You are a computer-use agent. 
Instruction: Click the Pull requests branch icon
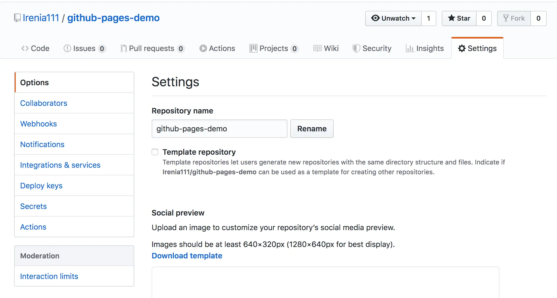124,48
